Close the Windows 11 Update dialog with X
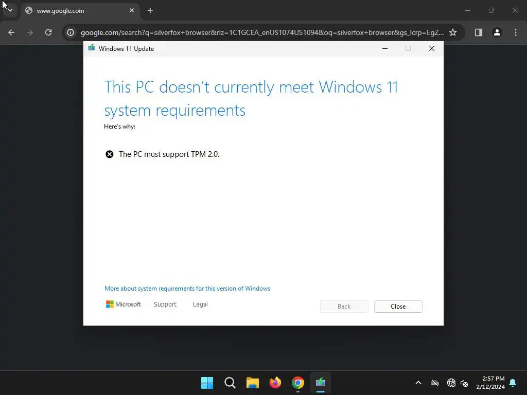The image size is (527, 395). [x=432, y=49]
